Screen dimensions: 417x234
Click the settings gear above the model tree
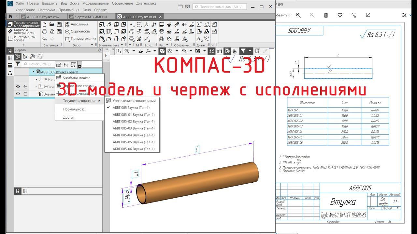(80, 65)
